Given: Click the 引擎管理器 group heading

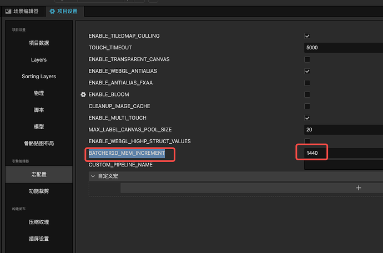Looking at the screenshot, I should click(x=21, y=161).
